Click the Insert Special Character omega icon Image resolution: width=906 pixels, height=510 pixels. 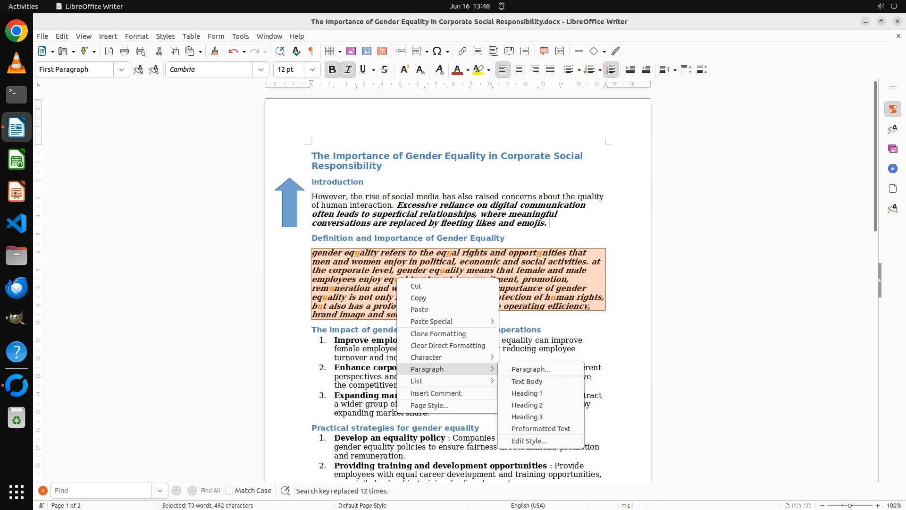[x=437, y=51]
